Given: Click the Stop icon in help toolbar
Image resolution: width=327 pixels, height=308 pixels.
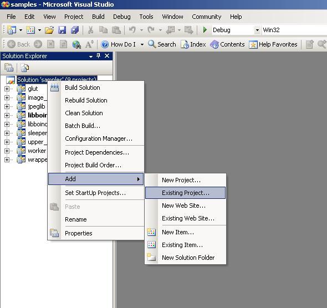Looking at the screenshot, I should point(50,44).
